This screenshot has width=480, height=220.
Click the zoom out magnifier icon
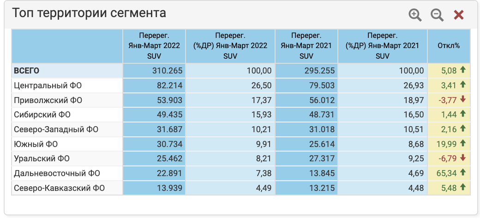click(x=437, y=15)
